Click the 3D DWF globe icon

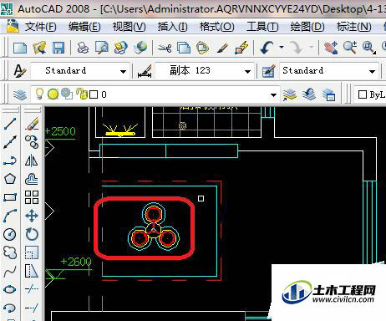coord(140,48)
